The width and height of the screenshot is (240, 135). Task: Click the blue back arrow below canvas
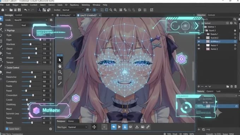click(114, 127)
